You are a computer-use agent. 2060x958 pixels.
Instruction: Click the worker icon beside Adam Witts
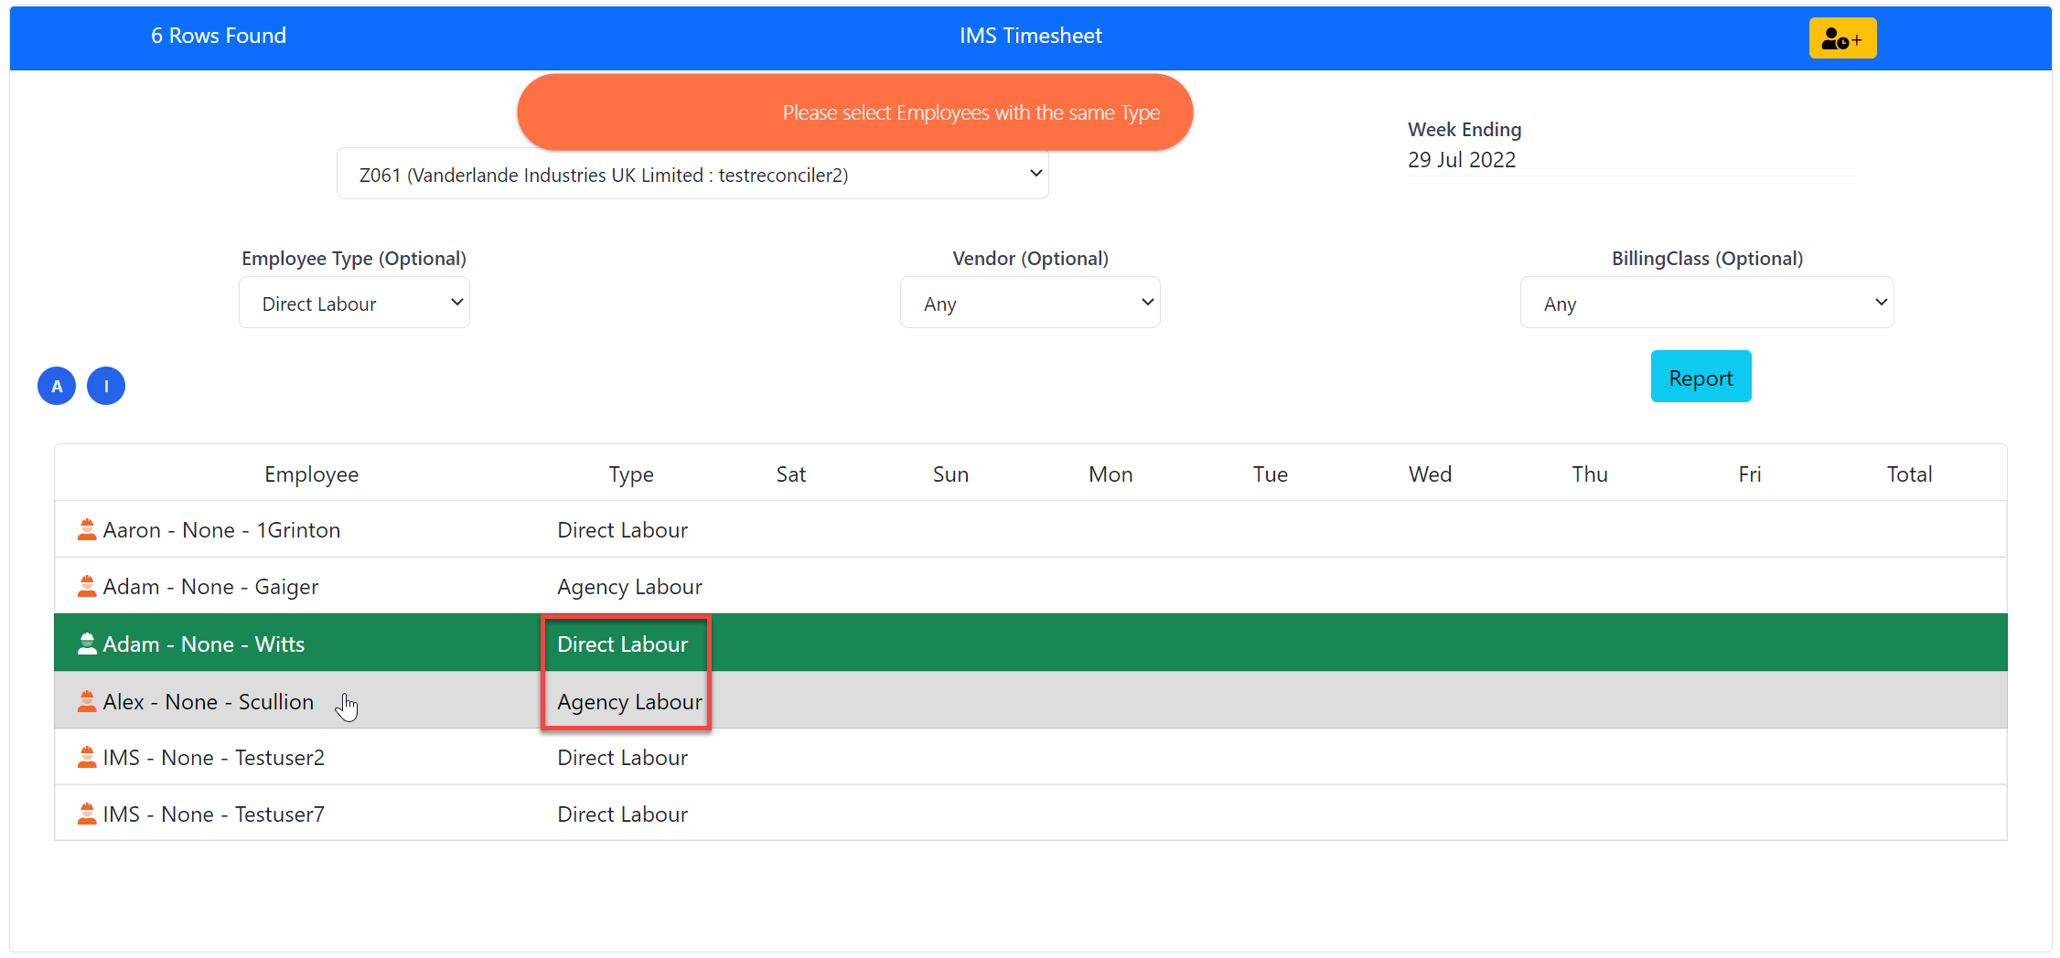(87, 644)
